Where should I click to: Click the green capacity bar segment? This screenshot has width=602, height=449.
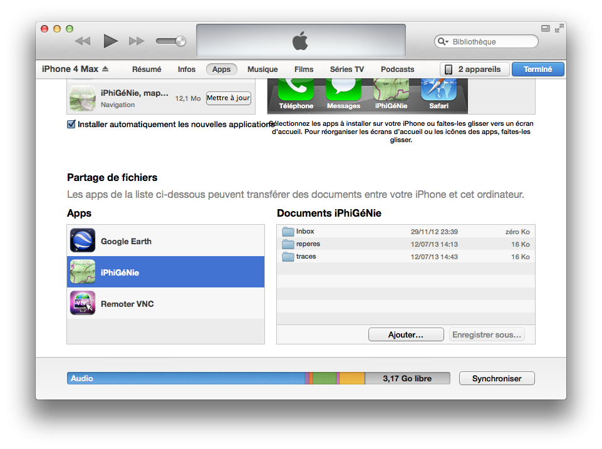click(x=324, y=378)
